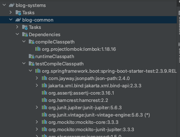The height and width of the screenshot is (137, 180).
Task: Click the junit-vintage-engine library icon
Action: click(44, 115)
